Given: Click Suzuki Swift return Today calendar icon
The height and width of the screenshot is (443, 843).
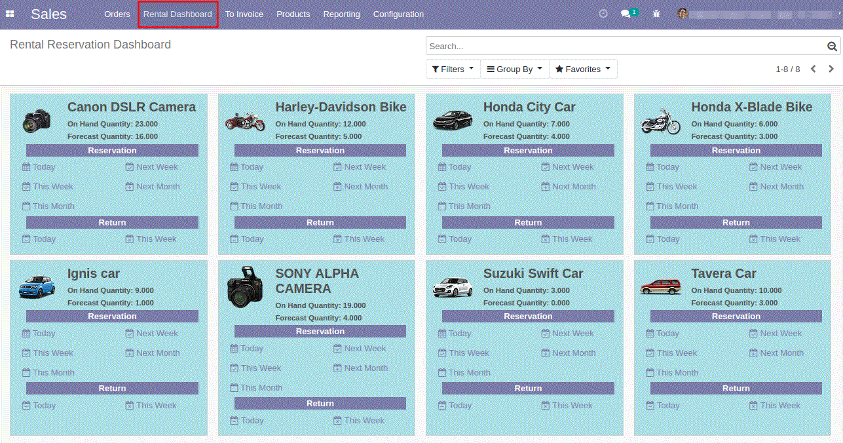Looking at the screenshot, I should 442,406.
